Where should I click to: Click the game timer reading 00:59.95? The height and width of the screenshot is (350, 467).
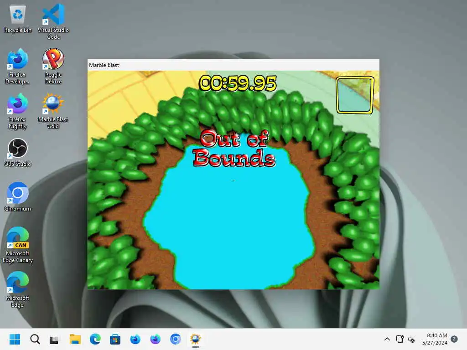coord(238,83)
